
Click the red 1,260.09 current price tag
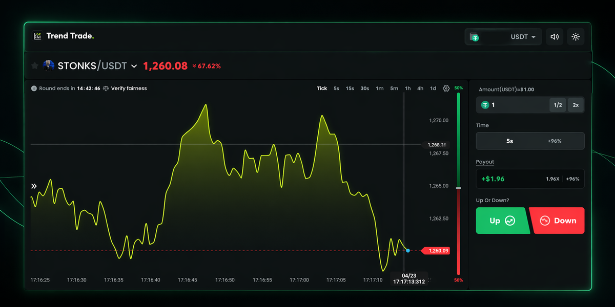coord(435,251)
